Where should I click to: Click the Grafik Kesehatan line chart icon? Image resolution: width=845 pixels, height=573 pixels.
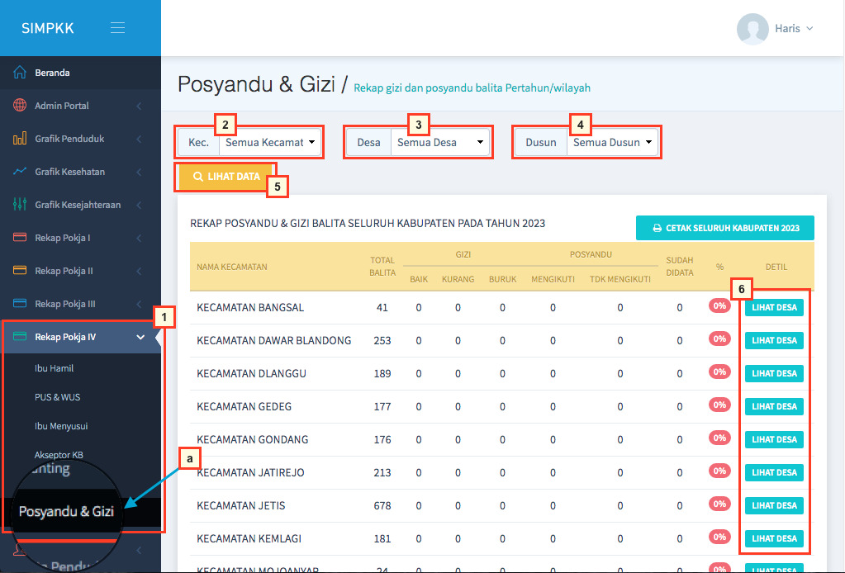click(x=20, y=172)
